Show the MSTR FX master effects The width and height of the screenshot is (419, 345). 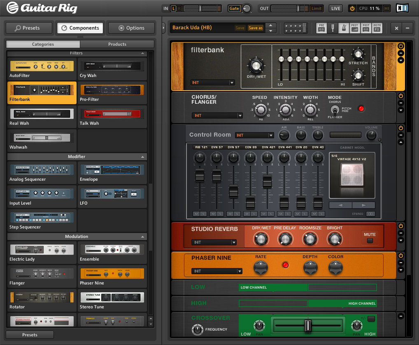pyautogui.click(x=377, y=28)
